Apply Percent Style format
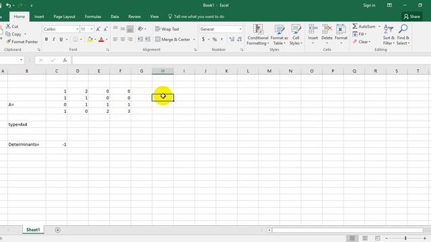431x242 pixels. (x=214, y=39)
